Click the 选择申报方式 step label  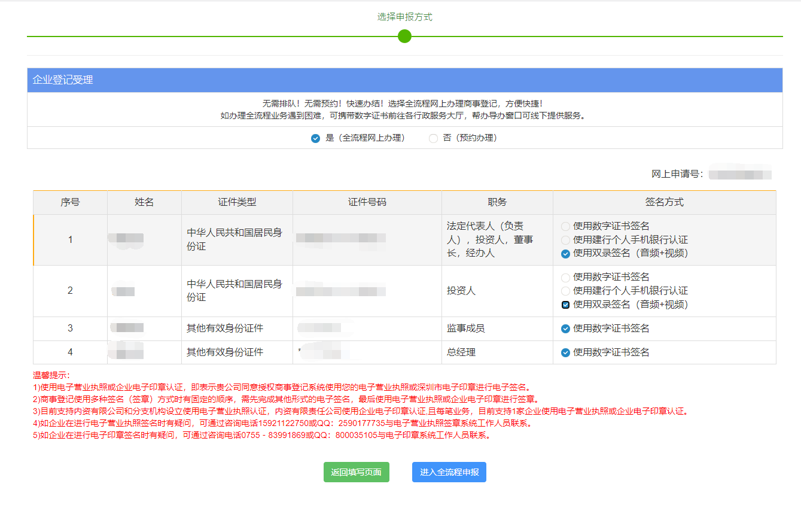tap(404, 17)
